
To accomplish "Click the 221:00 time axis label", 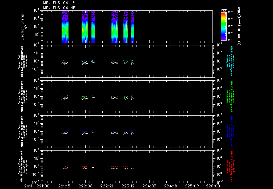I will pos(43,186).
